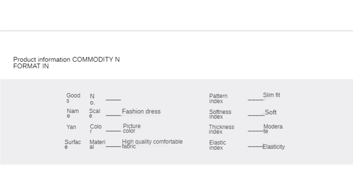
Task: Select the Fashion dress value
Action: click(141, 111)
